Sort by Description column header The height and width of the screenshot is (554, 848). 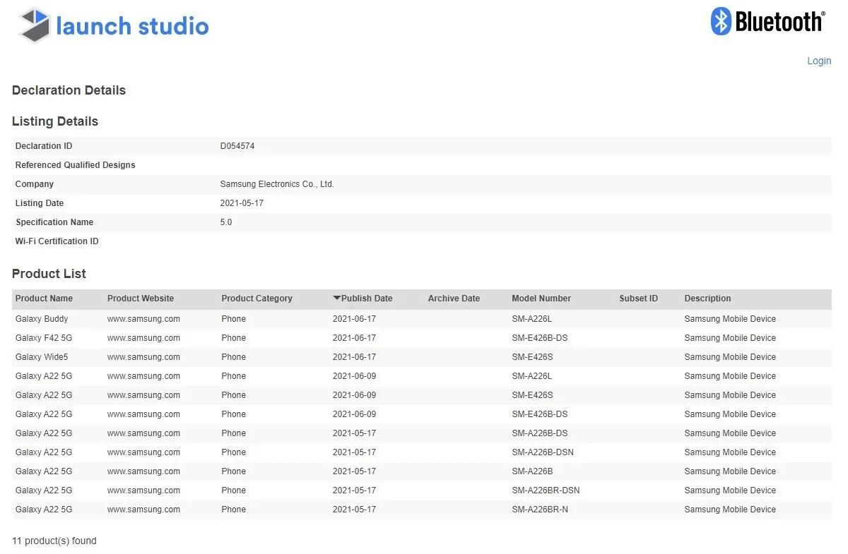pyautogui.click(x=707, y=299)
